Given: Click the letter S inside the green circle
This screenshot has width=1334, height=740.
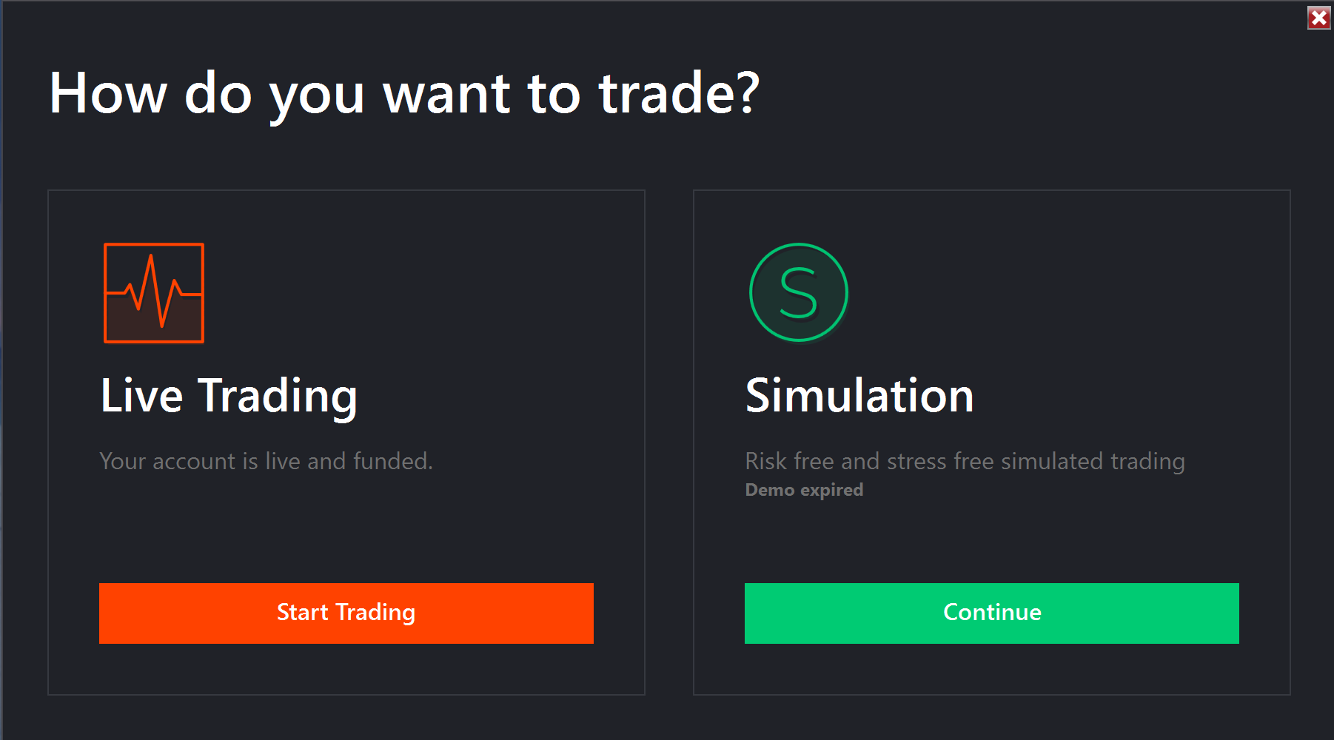Looking at the screenshot, I should pyautogui.click(x=798, y=293).
